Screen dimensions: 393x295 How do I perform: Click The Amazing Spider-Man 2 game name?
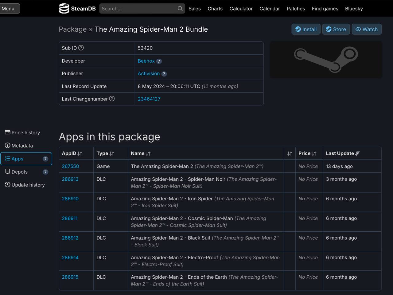(x=162, y=166)
